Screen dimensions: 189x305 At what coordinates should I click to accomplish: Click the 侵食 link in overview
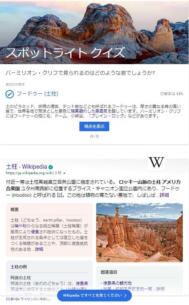(x=35, y=232)
